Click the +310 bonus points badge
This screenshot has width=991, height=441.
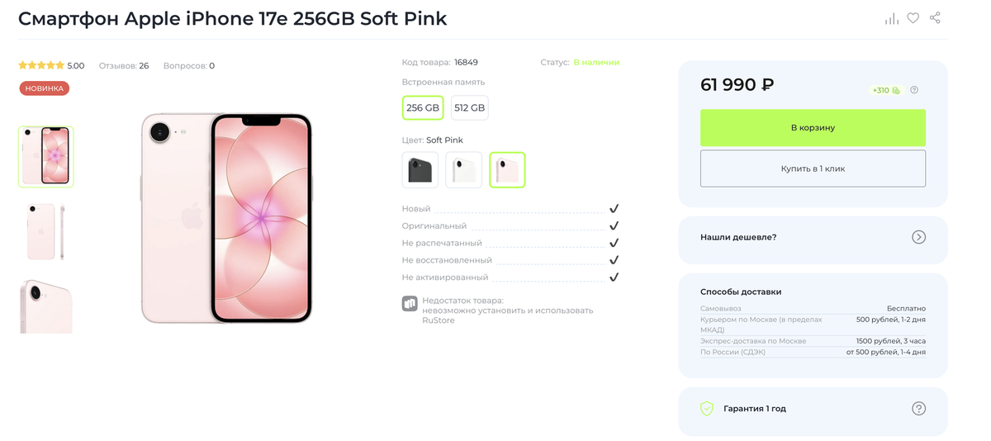(885, 90)
